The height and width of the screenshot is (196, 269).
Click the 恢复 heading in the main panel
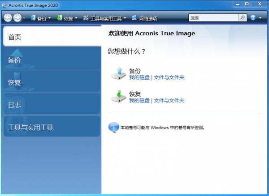(x=135, y=94)
